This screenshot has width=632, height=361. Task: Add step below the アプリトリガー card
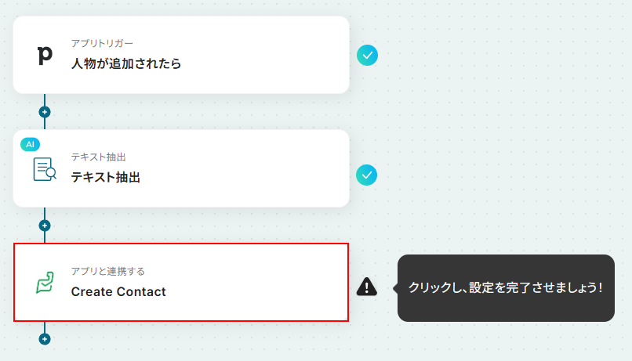(x=45, y=112)
